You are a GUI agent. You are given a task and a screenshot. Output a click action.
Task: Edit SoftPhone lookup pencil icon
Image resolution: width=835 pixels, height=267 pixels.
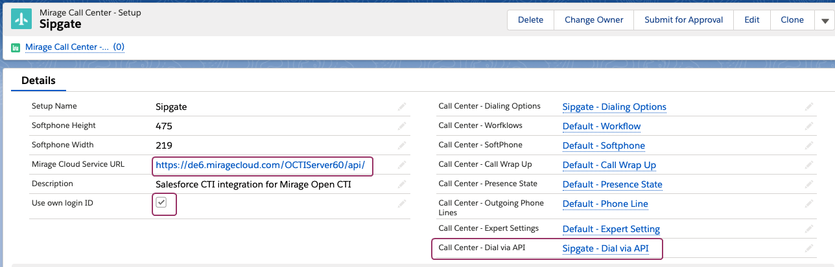[x=809, y=145]
